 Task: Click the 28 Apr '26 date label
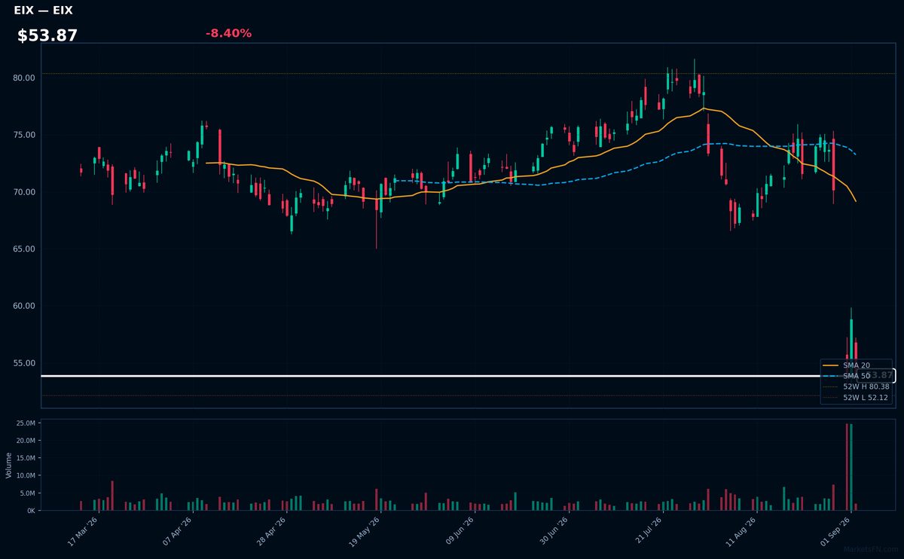[271, 531]
